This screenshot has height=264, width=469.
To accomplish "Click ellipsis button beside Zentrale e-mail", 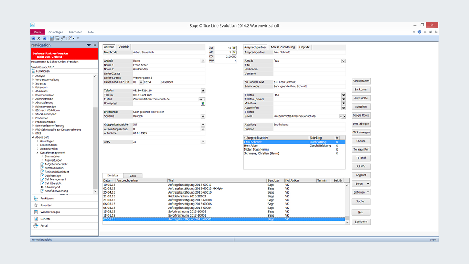I will point(201,99).
